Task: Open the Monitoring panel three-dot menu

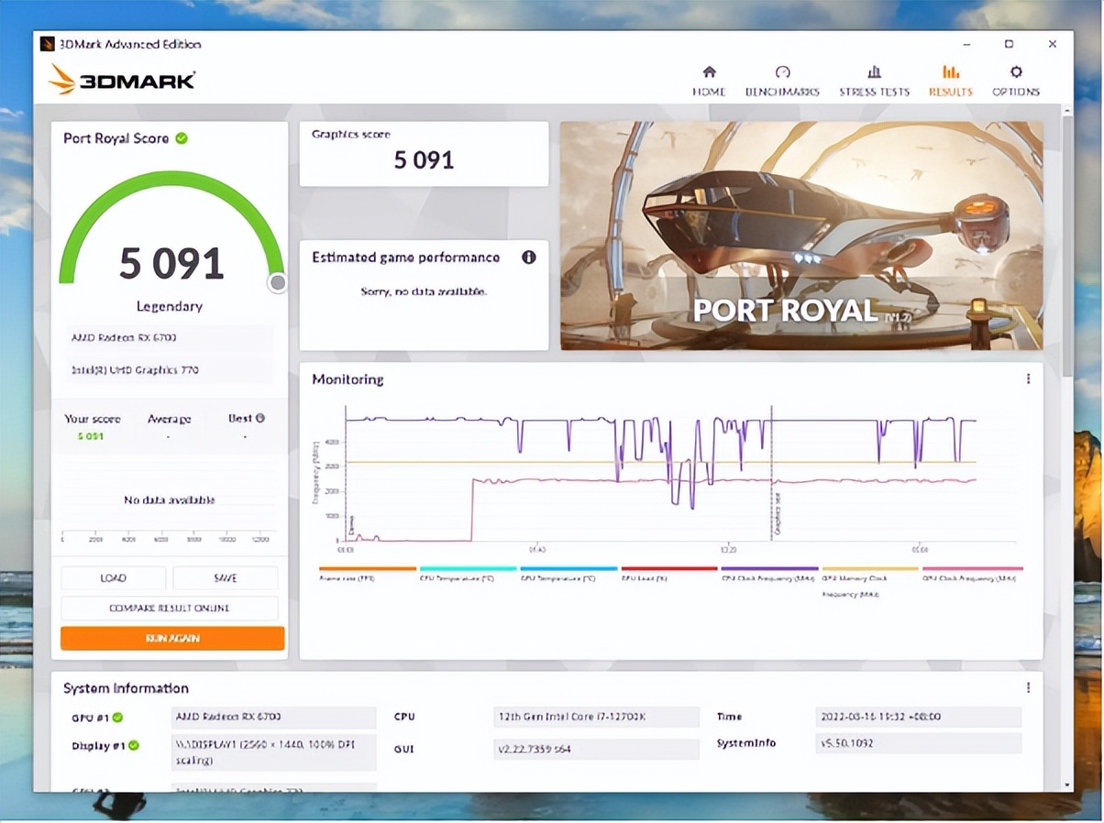Action: point(1028,379)
